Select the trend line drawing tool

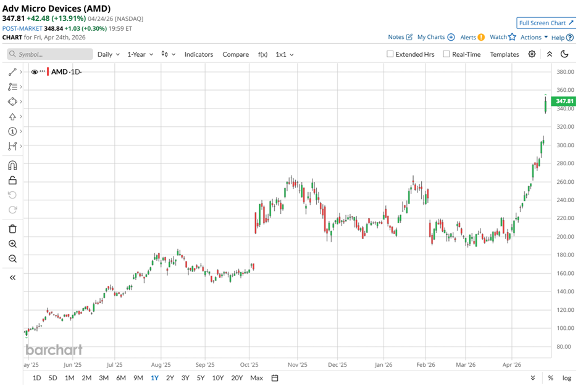click(12, 72)
